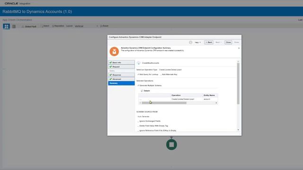Click the Done button in the wizard
The height and width of the screenshot is (170, 303).
pos(236,42)
